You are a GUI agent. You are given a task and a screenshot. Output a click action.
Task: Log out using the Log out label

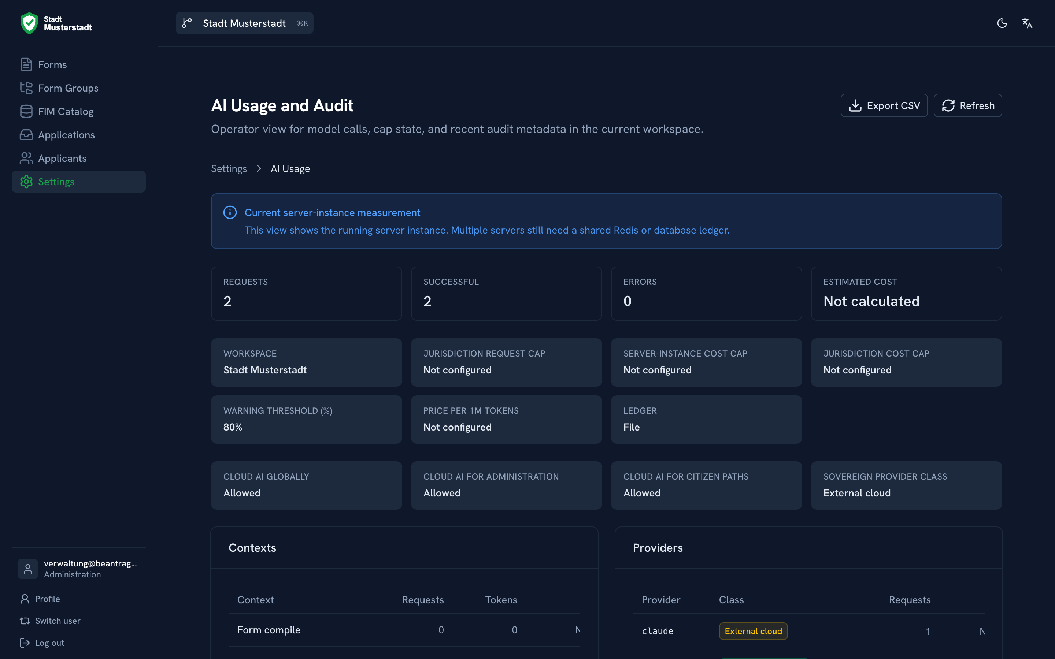click(x=50, y=643)
